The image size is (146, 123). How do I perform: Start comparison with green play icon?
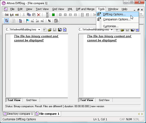(53, 15)
